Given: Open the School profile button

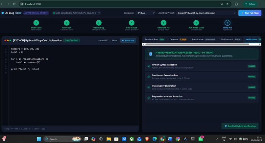Looking at the screenshot, I should point(250,4).
